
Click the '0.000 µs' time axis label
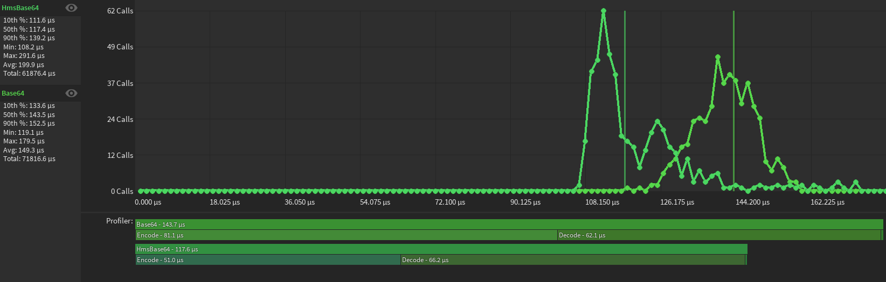pos(148,203)
